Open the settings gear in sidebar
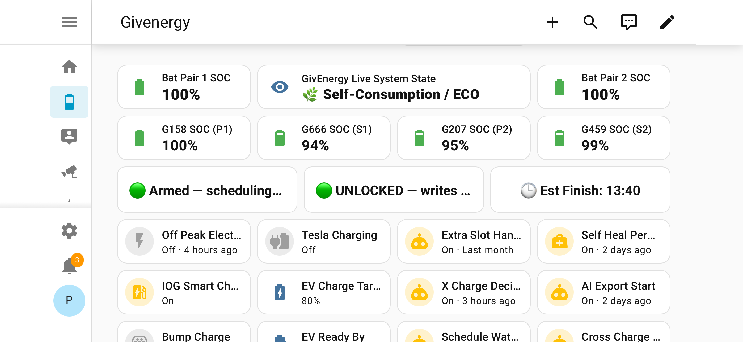The image size is (743, 342). pyautogui.click(x=69, y=230)
